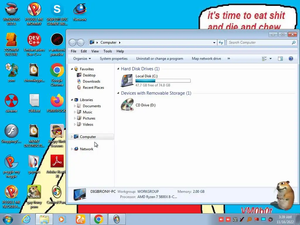300x225 pixels.
Task: Refresh the Computer address bar
Action: point(221,42)
